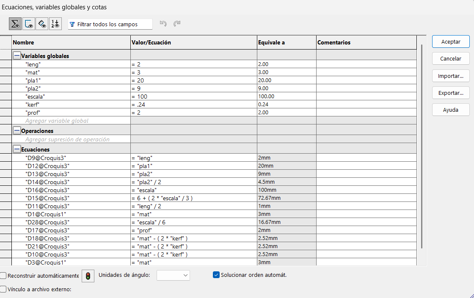
Task: Enable Reconstruir automáticamente checkbox
Action: 4,276
